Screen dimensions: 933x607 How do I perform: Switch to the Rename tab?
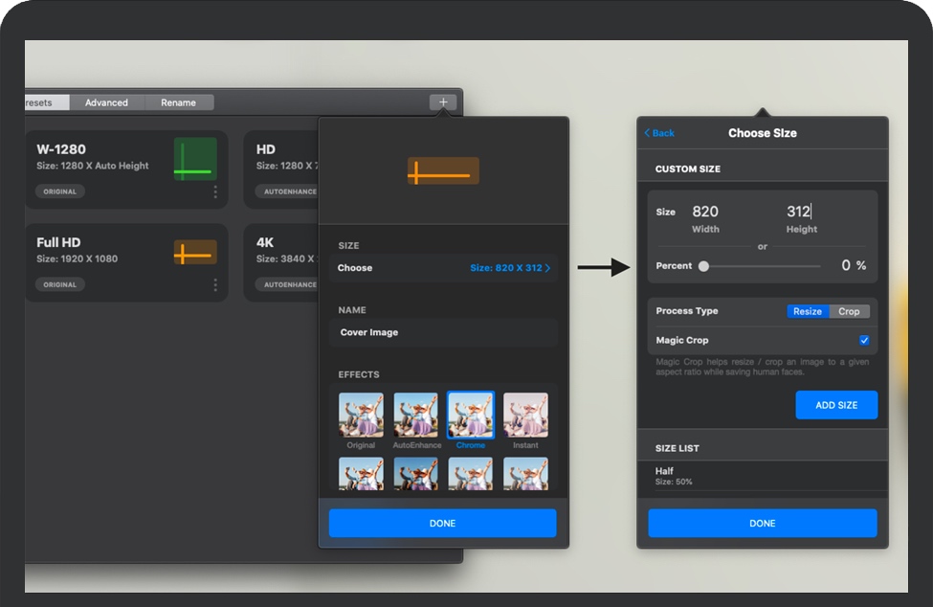click(180, 101)
